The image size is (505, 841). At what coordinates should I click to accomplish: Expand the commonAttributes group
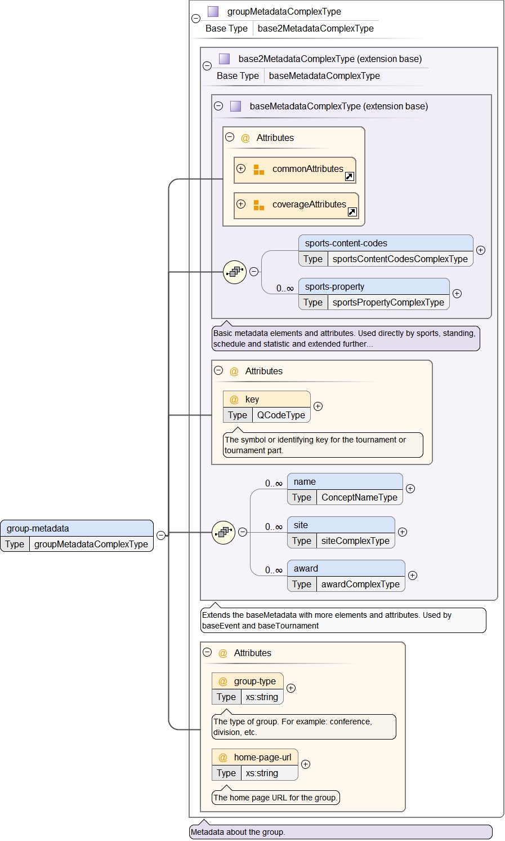click(x=241, y=169)
